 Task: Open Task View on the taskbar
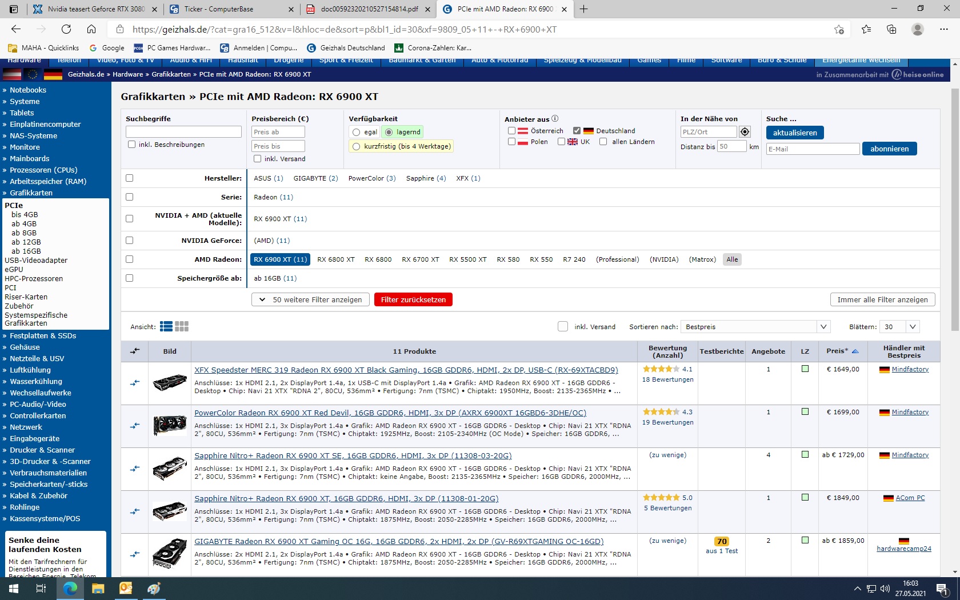pos(41,589)
